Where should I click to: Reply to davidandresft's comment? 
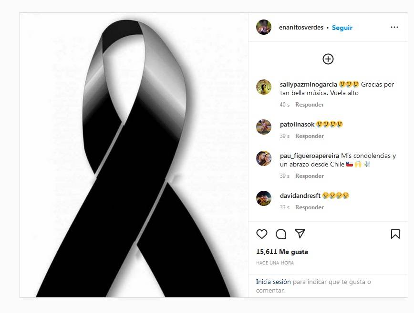click(x=310, y=207)
